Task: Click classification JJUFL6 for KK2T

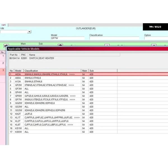Action: click(28, 114)
